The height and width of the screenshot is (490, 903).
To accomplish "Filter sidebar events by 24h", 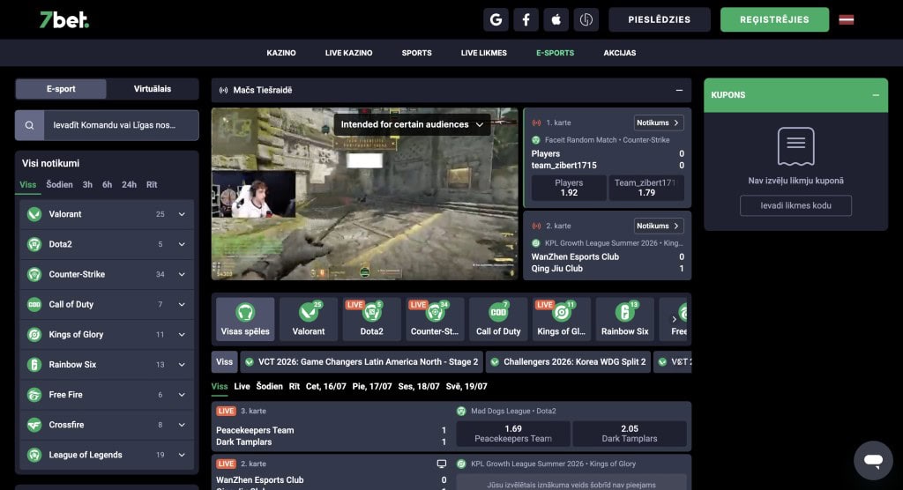I will 129,185.
